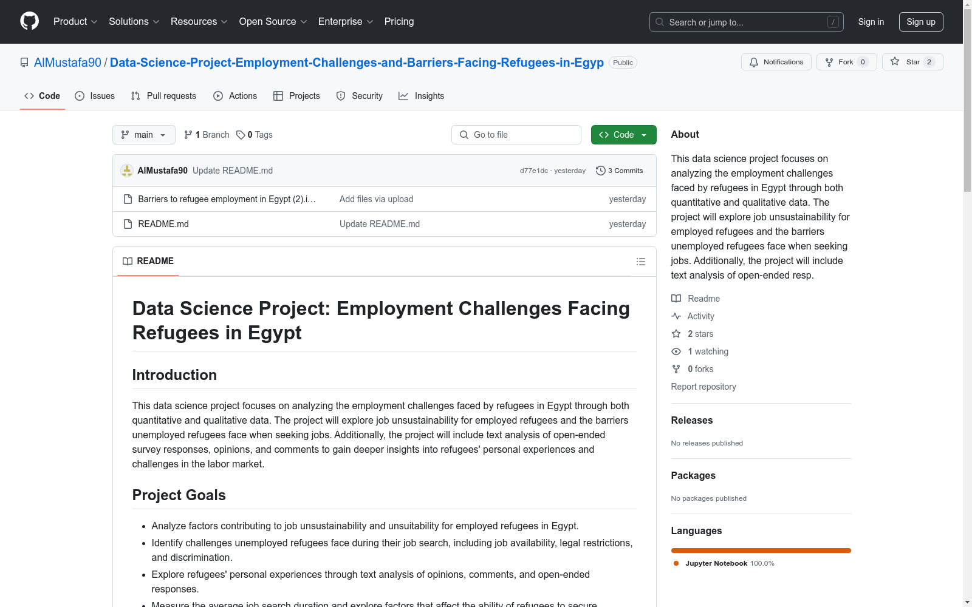Jump to Readme from About sidebar
This screenshot has height=607, width=972.
point(696,299)
